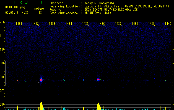Click time axis label 1439
Image resolution: width=174 pixels, height=110 pixels.
point(151,24)
